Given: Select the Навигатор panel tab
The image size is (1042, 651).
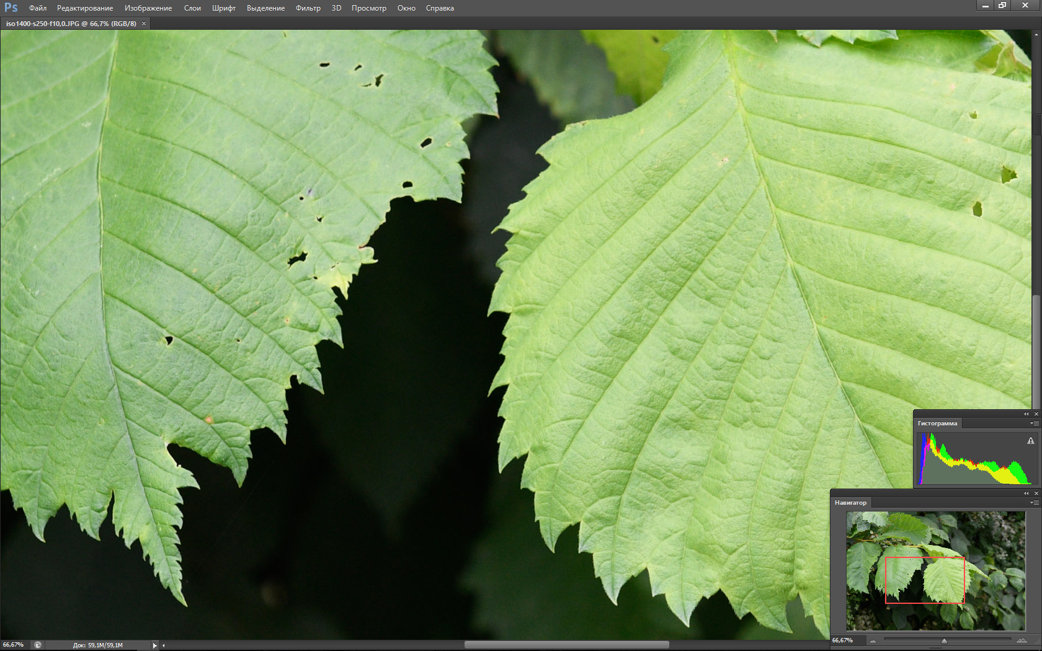Looking at the screenshot, I should 850,503.
